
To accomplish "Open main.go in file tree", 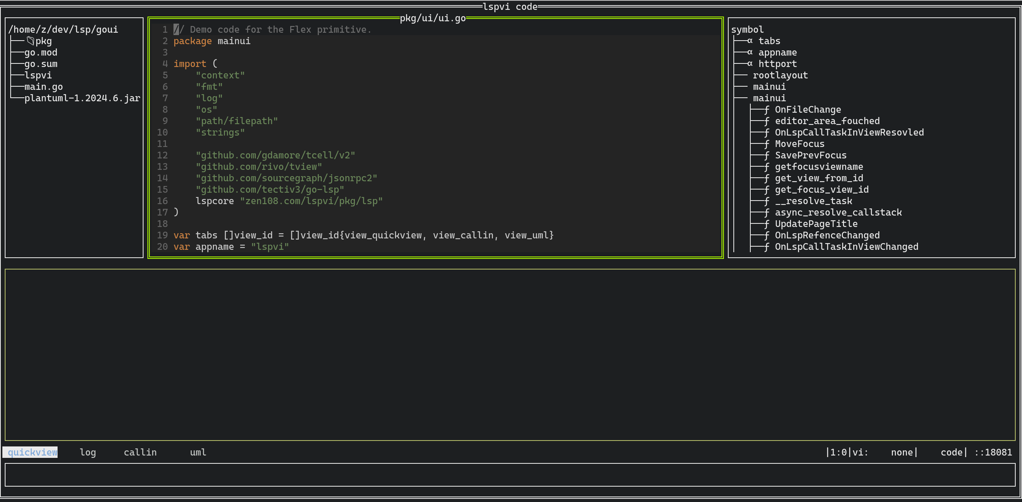I will click(x=44, y=87).
